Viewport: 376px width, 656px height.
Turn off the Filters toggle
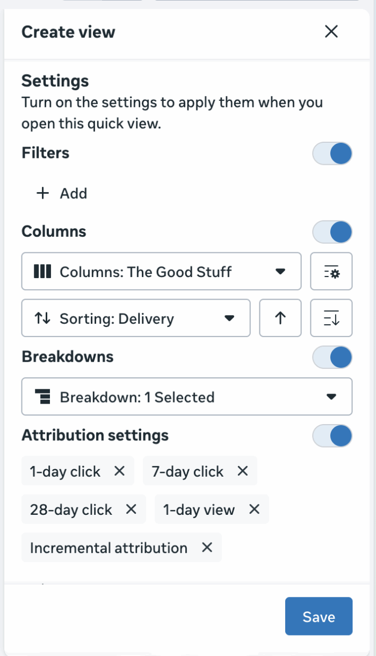click(x=332, y=154)
